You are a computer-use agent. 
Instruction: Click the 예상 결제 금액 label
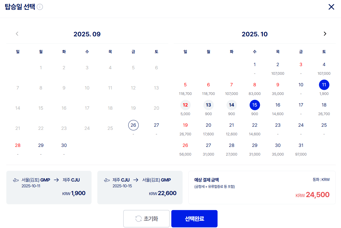tap(206, 180)
